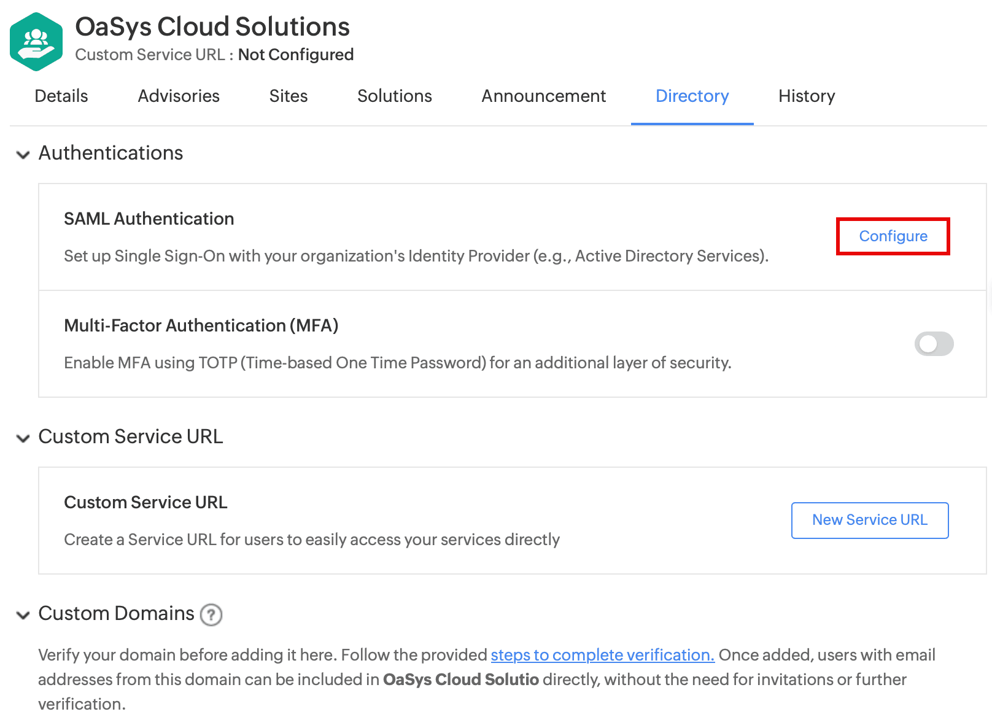Open the Solutions tab
Screen dimensions: 992x717
pyautogui.click(x=395, y=96)
